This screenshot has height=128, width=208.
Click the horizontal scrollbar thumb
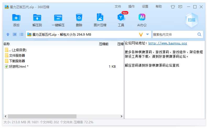pyautogui.click(x=42, y=116)
